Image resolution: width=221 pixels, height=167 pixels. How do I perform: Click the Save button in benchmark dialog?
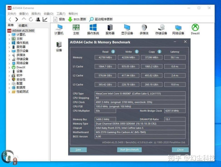coord(78,150)
